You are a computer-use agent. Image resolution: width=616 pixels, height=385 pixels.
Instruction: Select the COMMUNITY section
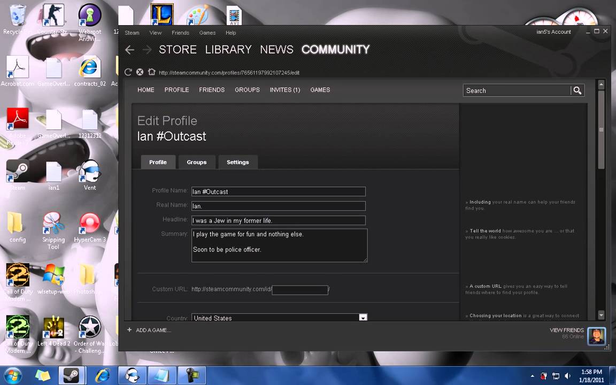tap(335, 50)
